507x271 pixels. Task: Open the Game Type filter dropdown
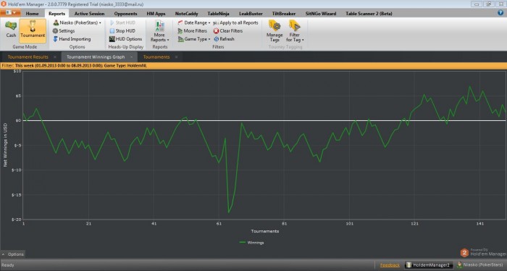(x=194, y=39)
